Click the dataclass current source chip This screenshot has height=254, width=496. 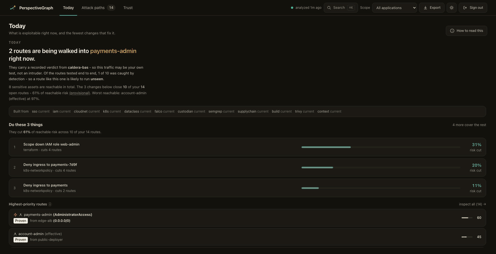pyautogui.click(x=138, y=112)
